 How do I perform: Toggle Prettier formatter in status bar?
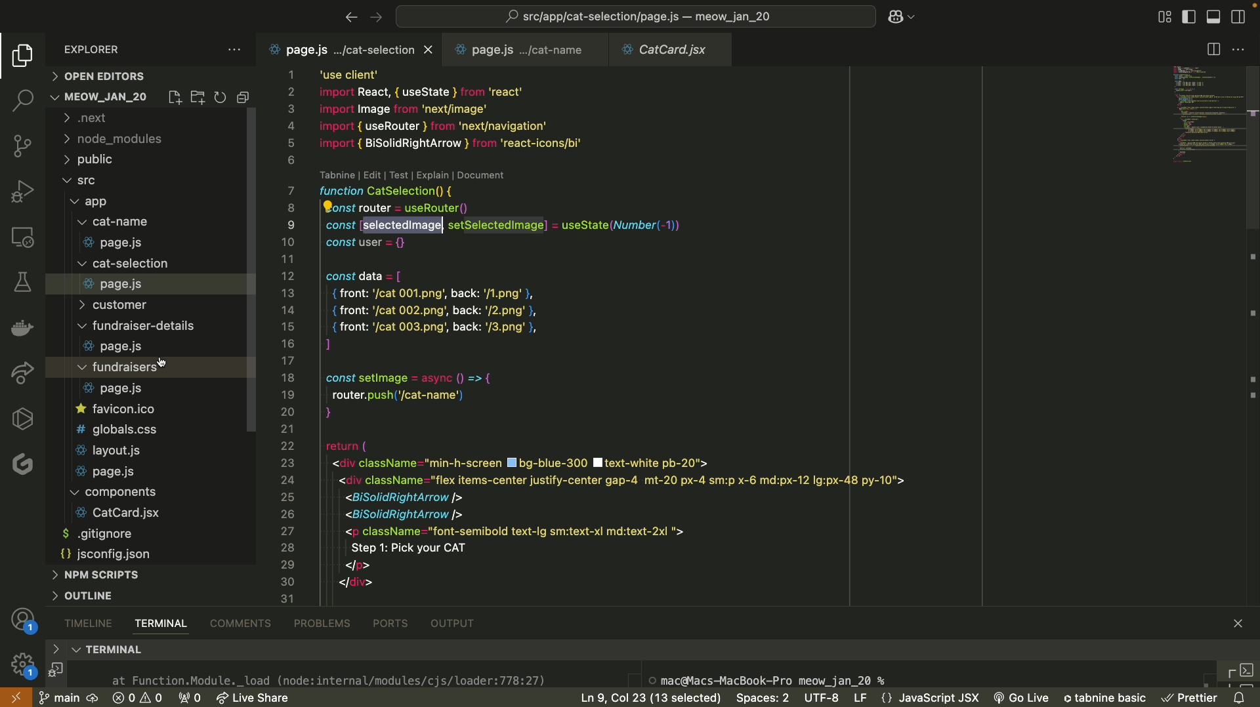(x=1189, y=698)
